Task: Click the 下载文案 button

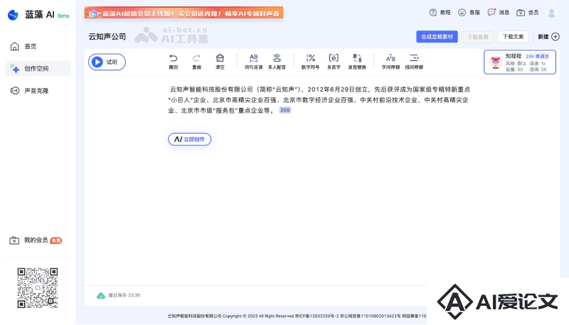Action: (513, 37)
